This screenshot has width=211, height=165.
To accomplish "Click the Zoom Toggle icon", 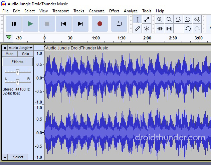I will pos(197,19).
